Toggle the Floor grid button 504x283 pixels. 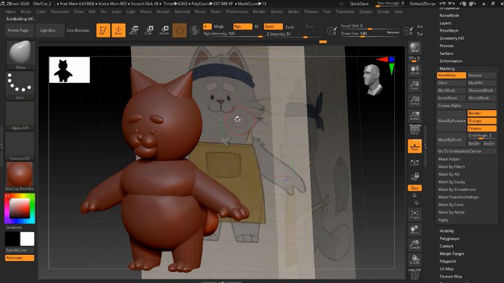415,146
